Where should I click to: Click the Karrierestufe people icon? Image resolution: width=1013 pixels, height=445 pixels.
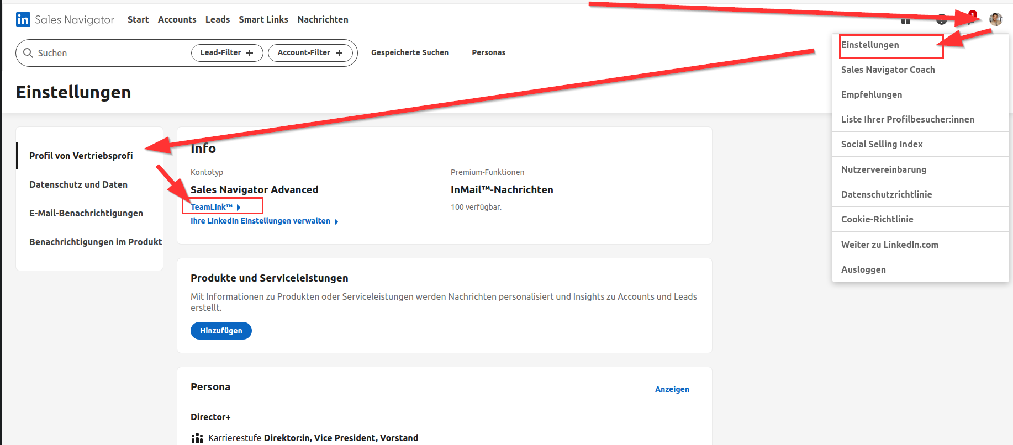pyautogui.click(x=197, y=438)
